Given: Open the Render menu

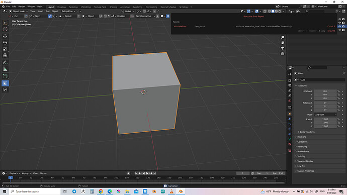Looking at the screenshot, I should coord(22,7).
